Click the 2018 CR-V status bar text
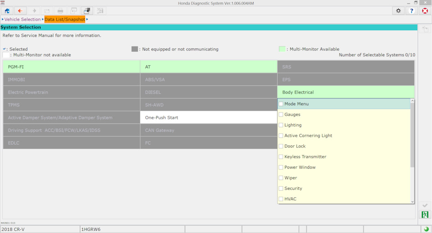This screenshot has height=233, width=432. (13, 229)
